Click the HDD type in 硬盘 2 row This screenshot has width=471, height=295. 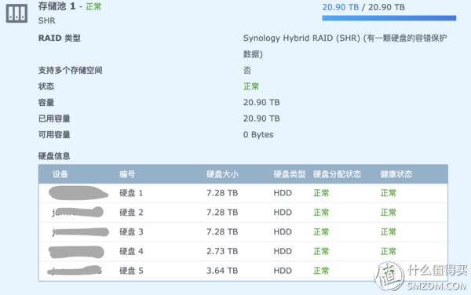click(x=283, y=213)
